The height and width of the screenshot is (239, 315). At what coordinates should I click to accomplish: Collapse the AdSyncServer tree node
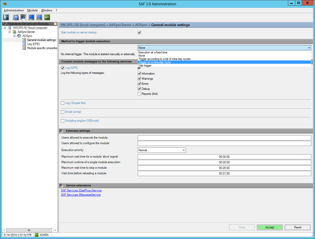(x=10, y=32)
